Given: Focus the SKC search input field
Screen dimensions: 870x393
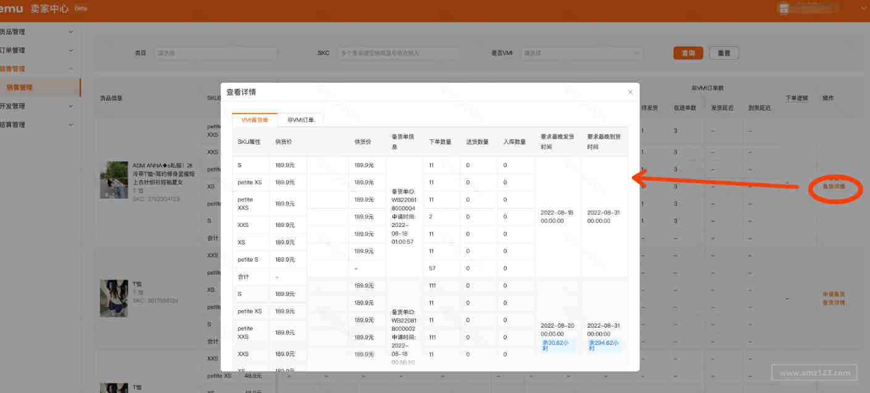Looking at the screenshot, I should coord(399,54).
